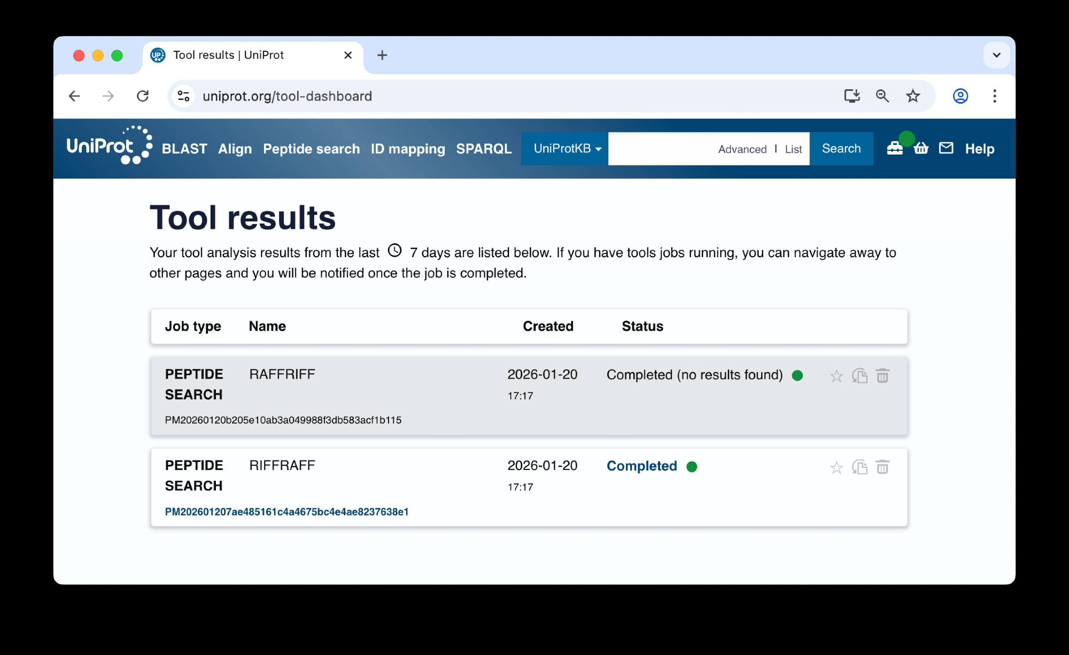This screenshot has height=655, width=1069.
Task: Go to ID mapping in navigation
Action: (408, 149)
